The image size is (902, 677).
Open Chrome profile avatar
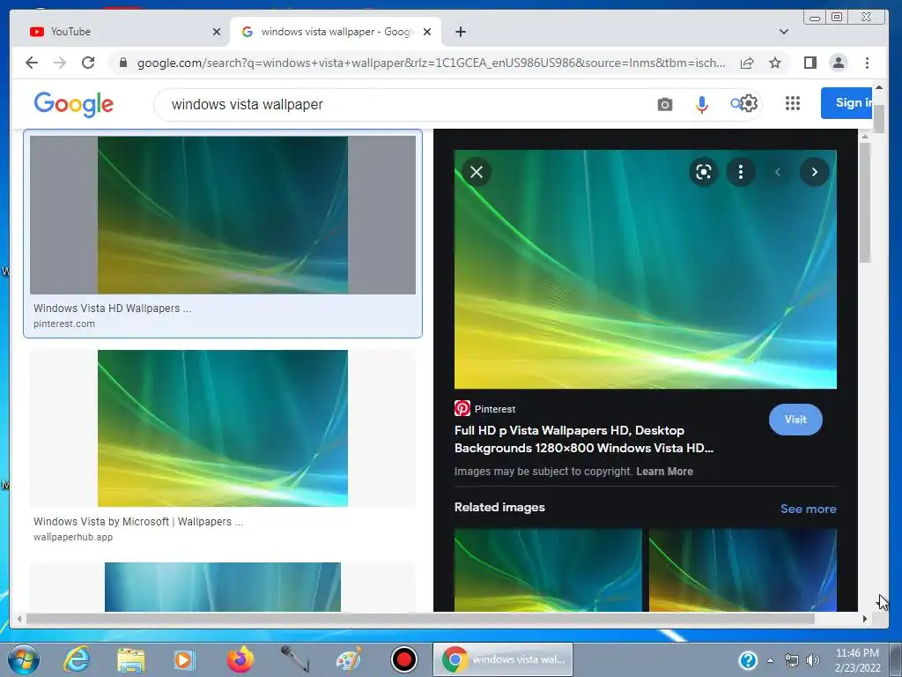[x=839, y=63]
